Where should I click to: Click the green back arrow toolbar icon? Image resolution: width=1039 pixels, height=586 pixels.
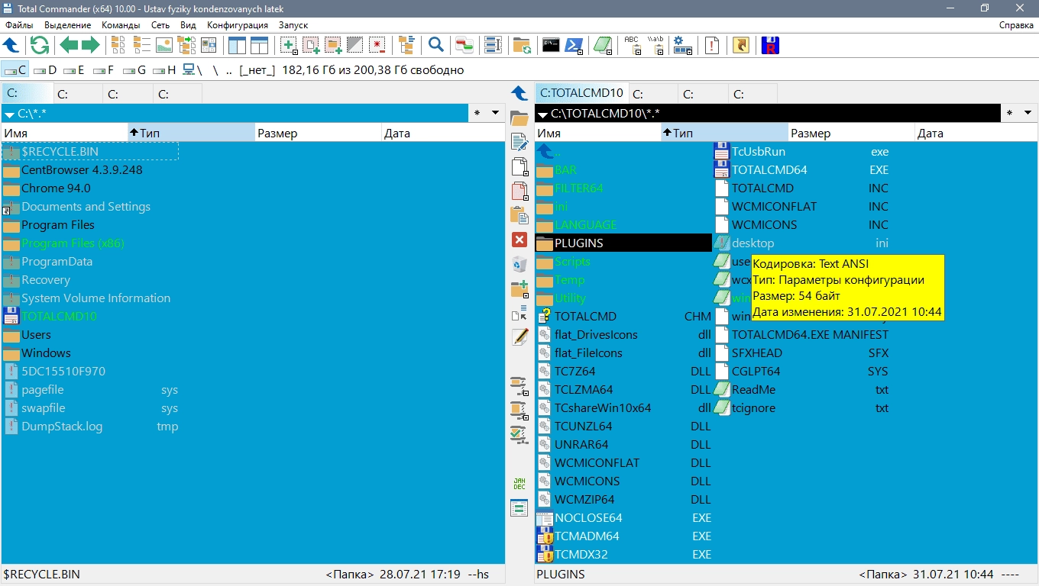[x=70, y=45]
